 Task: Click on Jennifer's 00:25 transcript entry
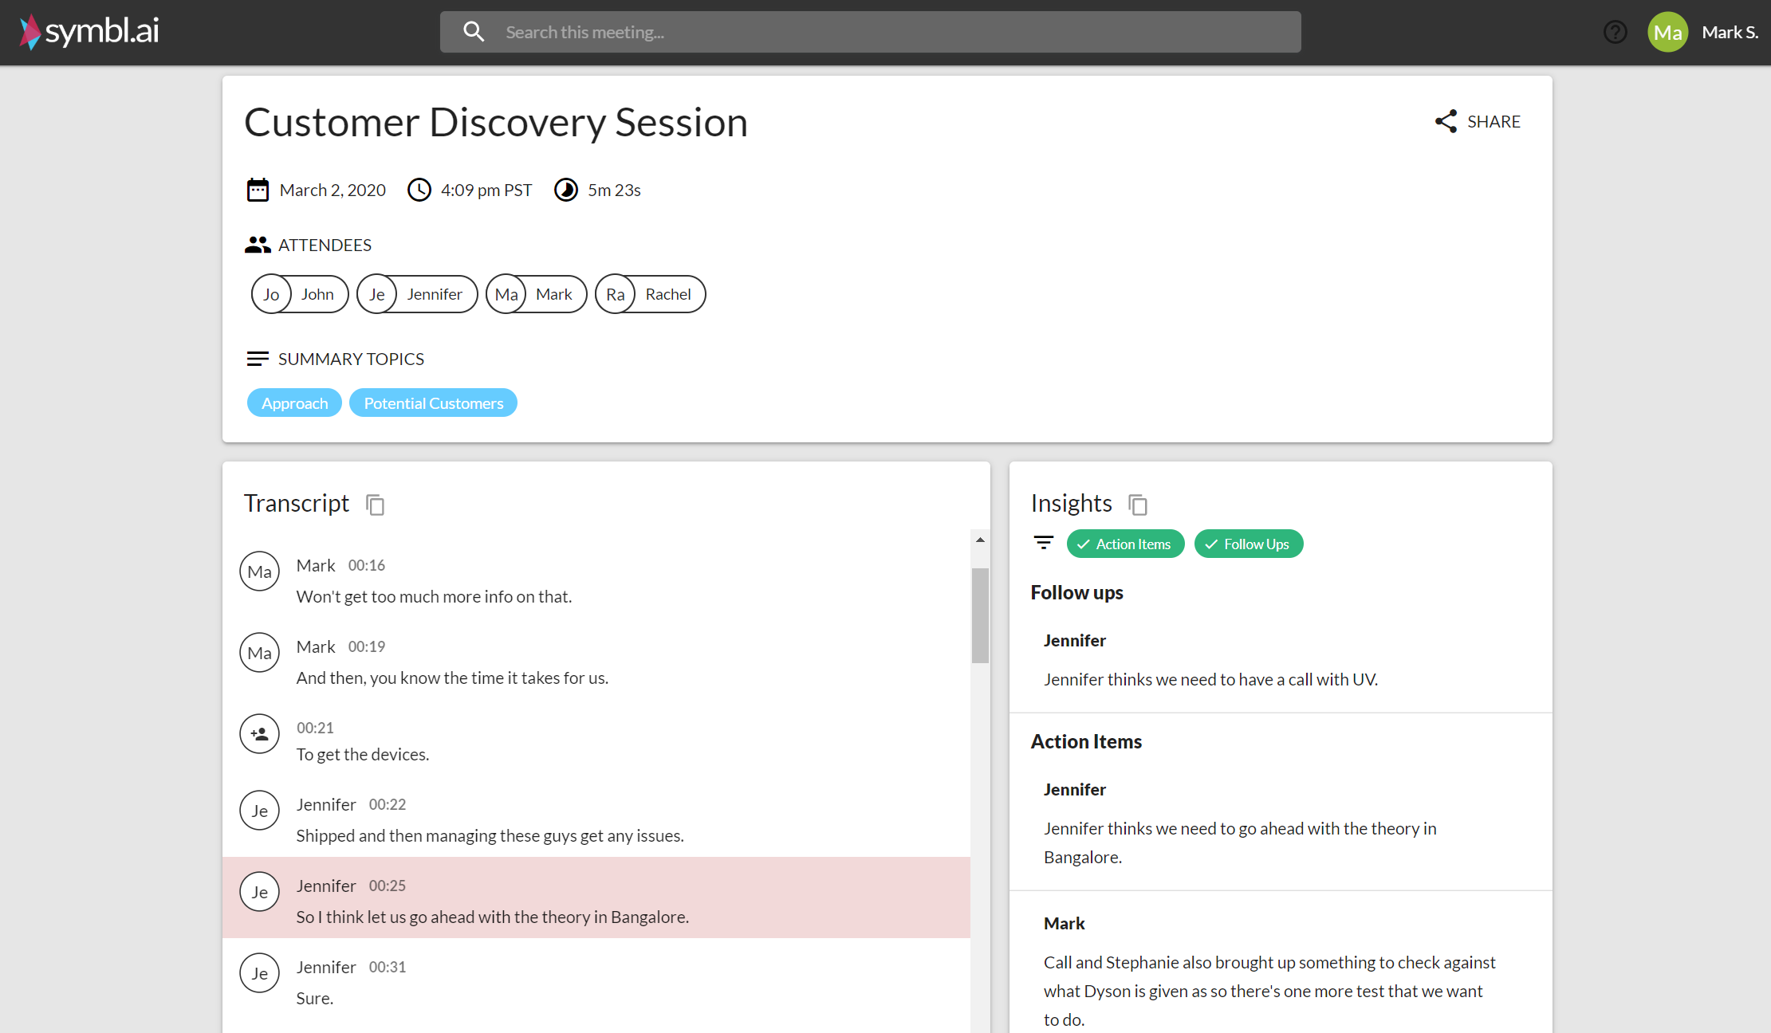[603, 900]
